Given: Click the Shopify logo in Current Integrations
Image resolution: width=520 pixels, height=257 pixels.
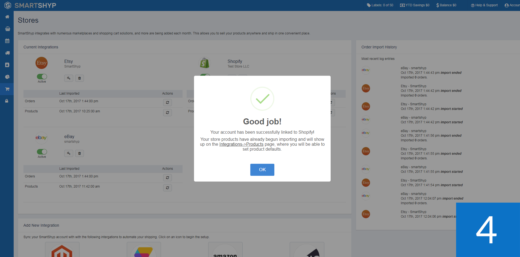Looking at the screenshot, I should (205, 63).
